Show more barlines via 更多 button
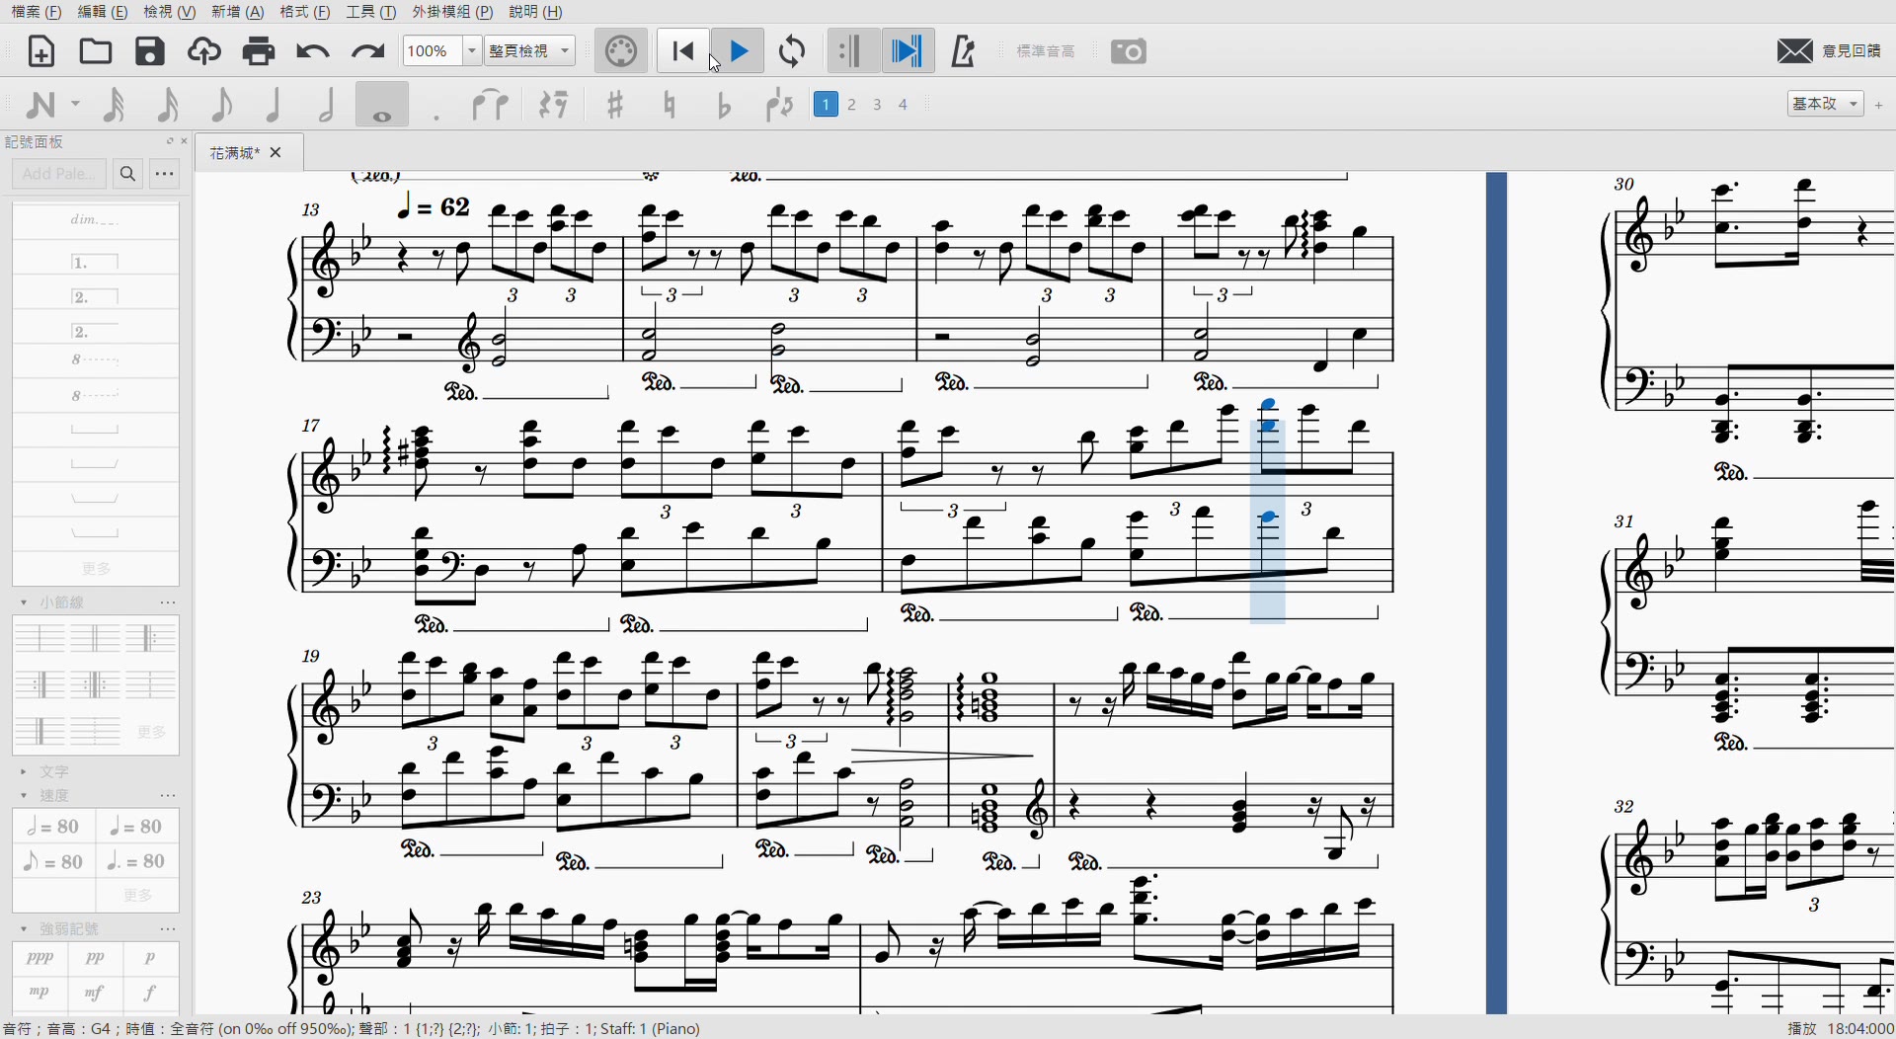The width and height of the screenshot is (1896, 1039). pos(151,732)
